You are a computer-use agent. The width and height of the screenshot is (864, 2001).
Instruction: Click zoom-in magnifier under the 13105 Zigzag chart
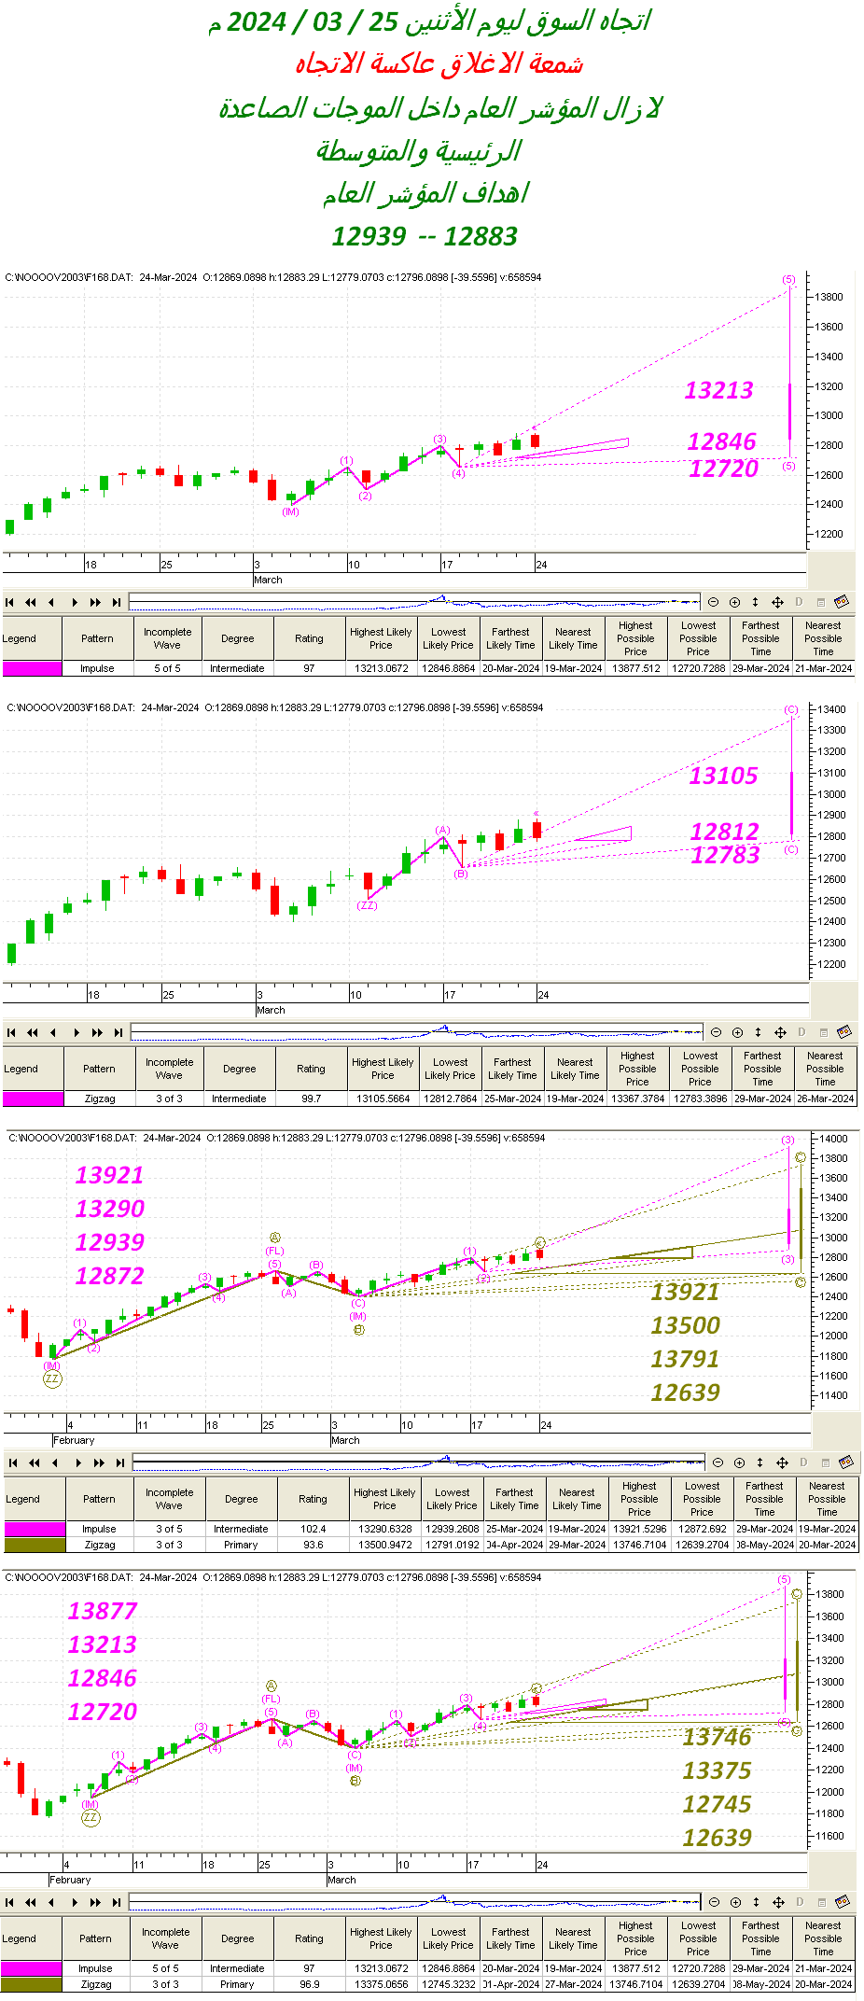(737, 1032)
